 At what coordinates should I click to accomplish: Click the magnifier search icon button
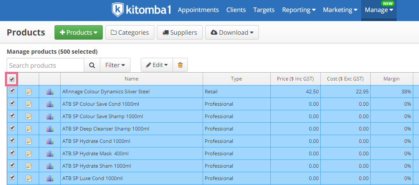92,65
